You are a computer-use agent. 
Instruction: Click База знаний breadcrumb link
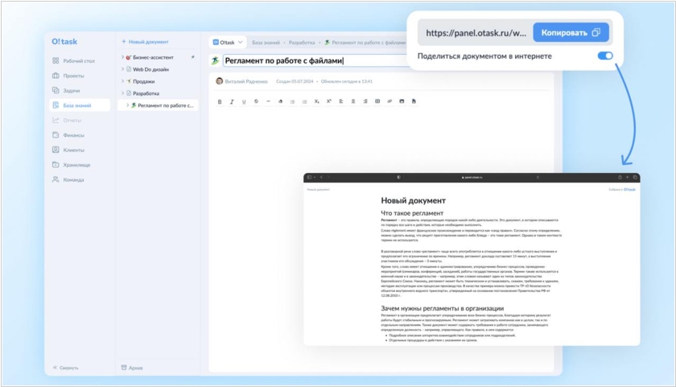[x=266, y=43]
